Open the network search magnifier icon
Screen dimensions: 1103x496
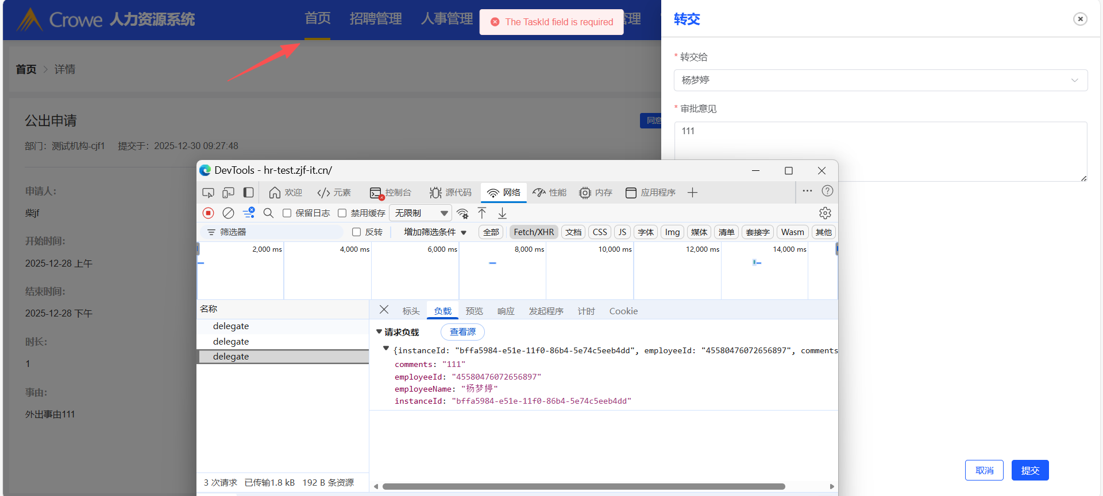click(x=268, y=213)
